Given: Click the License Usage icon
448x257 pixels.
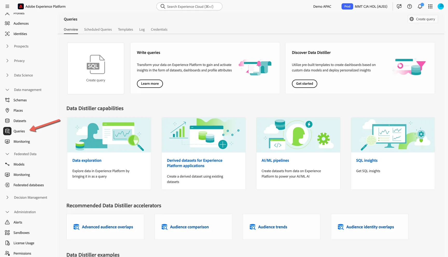Looking at the screenshot, I should click(x=7, y=243).
